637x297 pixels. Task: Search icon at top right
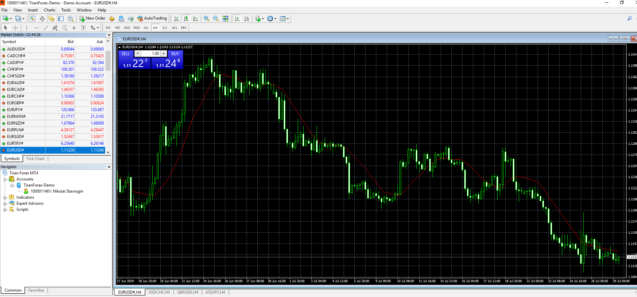(x=630, y=19)
